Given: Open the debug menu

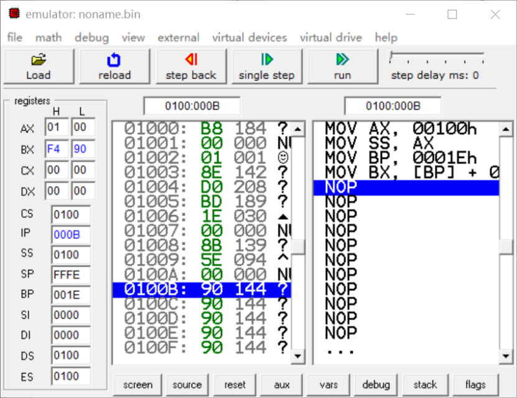Looking at the screenshot, I should (91, 37).
